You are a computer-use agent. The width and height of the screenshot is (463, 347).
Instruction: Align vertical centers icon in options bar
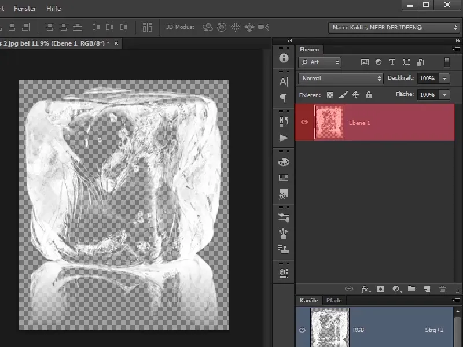point(64,27)
